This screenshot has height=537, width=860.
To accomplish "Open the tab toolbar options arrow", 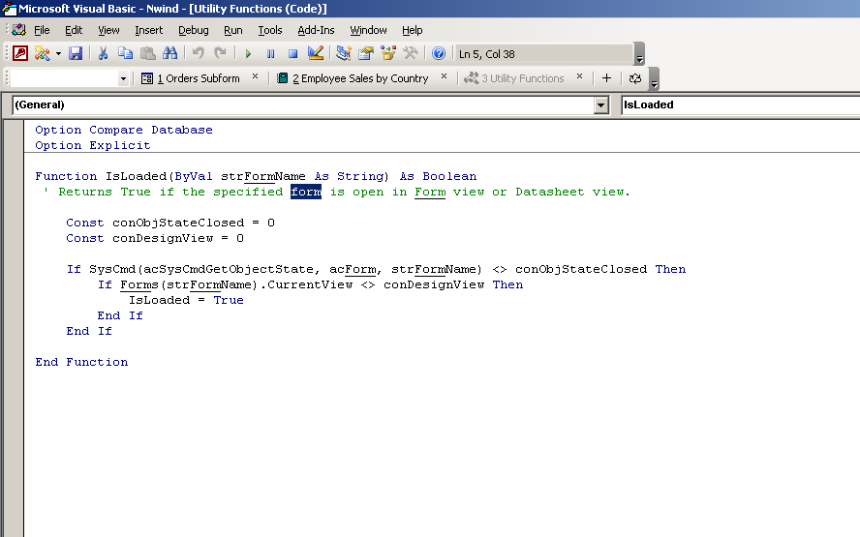I will 654,79.
